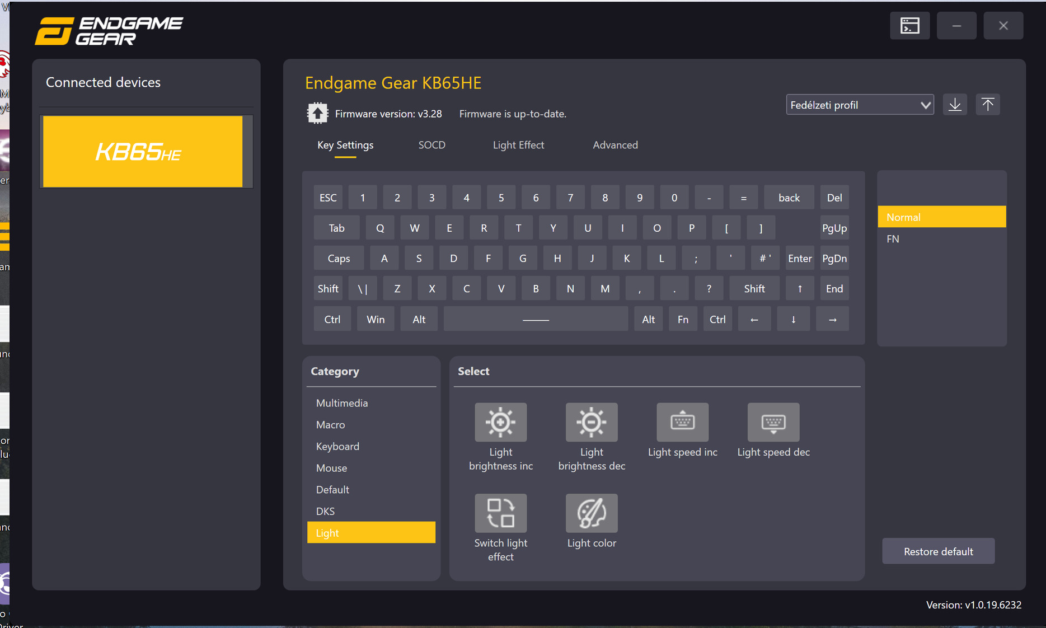Select the FN layer
Screen dimensions: 1046x628
coord(942,239)
